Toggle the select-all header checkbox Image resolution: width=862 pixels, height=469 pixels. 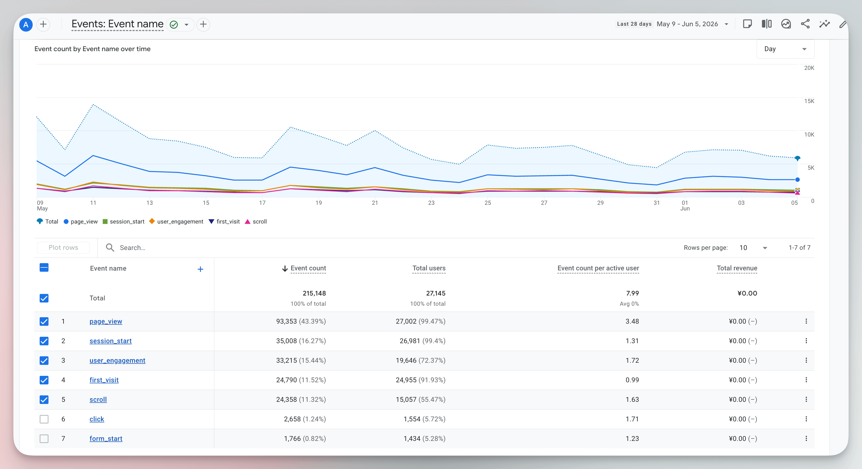click(x=44, y=268)
